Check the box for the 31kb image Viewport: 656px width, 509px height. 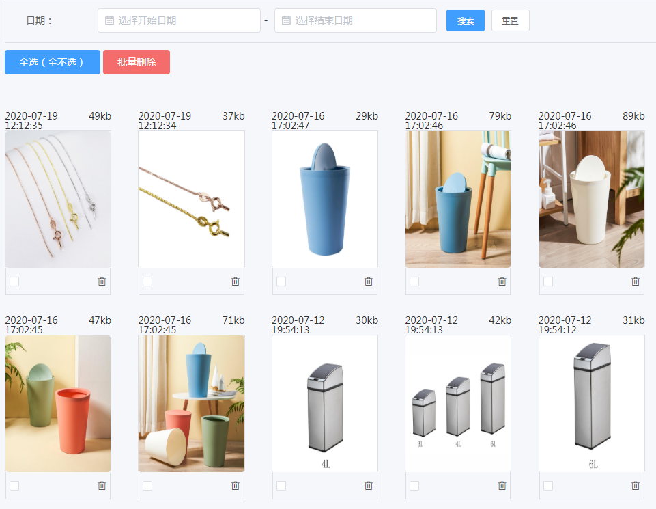pos(548,486)
